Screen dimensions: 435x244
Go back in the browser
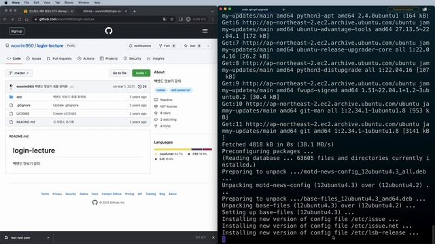pos(5,19)
